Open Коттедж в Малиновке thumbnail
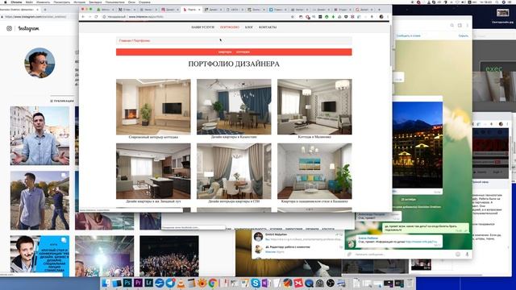The height and width of the screenshot is (290, 516). point(314,106)
